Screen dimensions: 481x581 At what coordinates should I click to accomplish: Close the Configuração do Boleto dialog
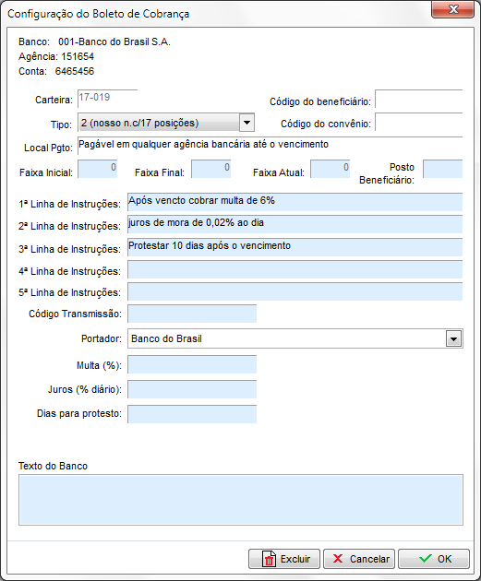[x=452, y=9]
